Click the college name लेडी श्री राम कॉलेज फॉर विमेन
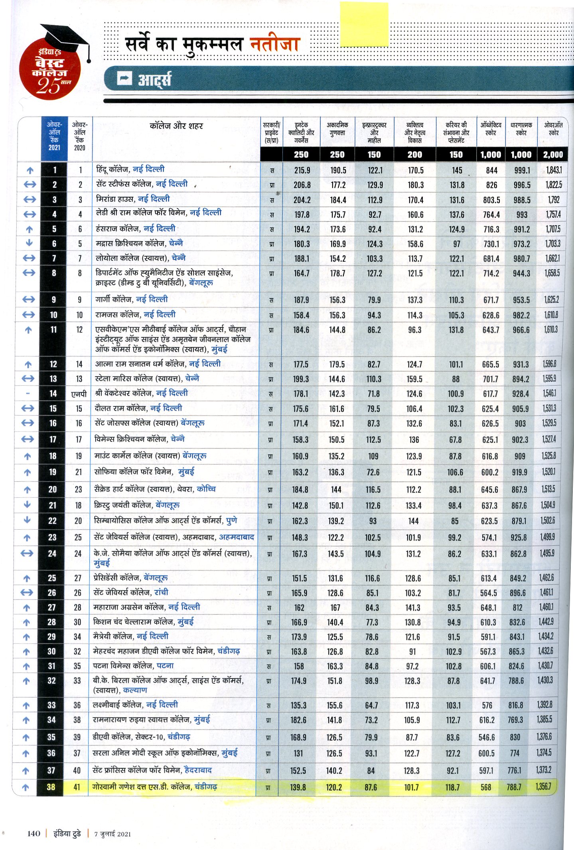Viewport: 574px width, 850px height. tap(142, 213)
